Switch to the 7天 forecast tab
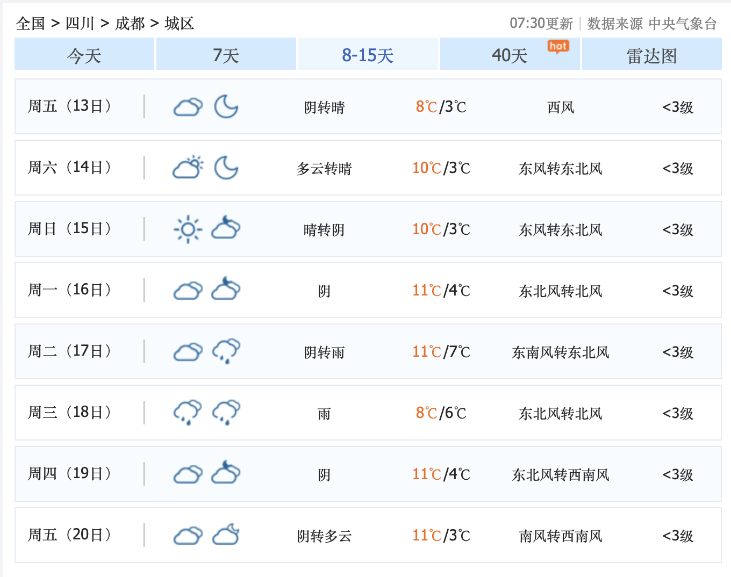This screenshot has width=731, height=577. point(226,54)
